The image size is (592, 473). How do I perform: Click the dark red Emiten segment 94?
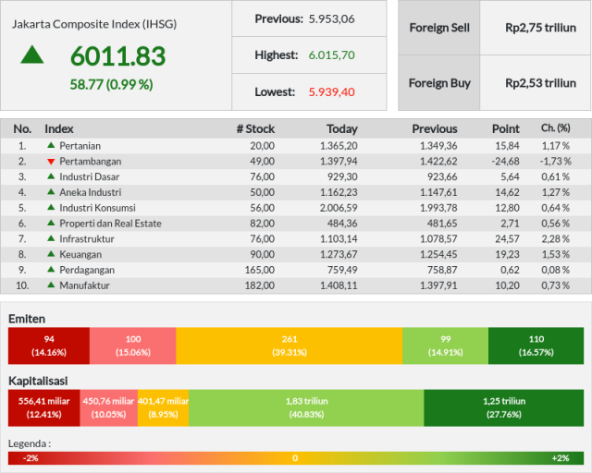click(x=49, y=346)
